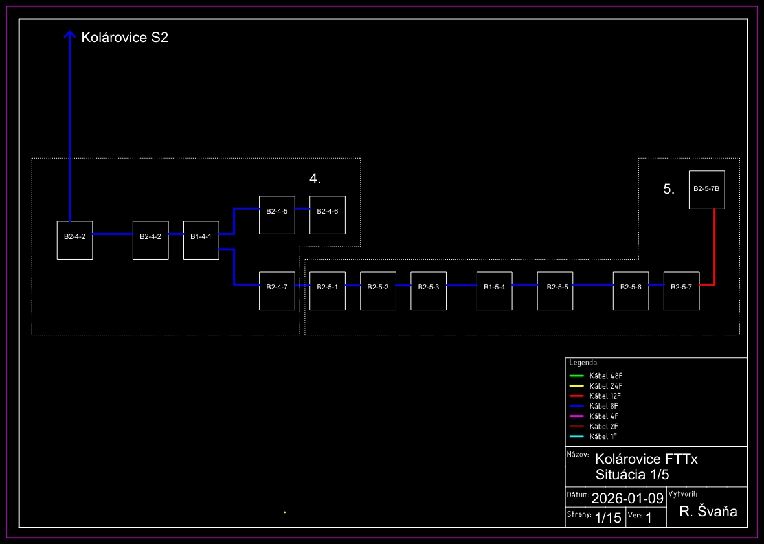
Task: Select the B2-5-1 node box
Action: pos(327,291)
